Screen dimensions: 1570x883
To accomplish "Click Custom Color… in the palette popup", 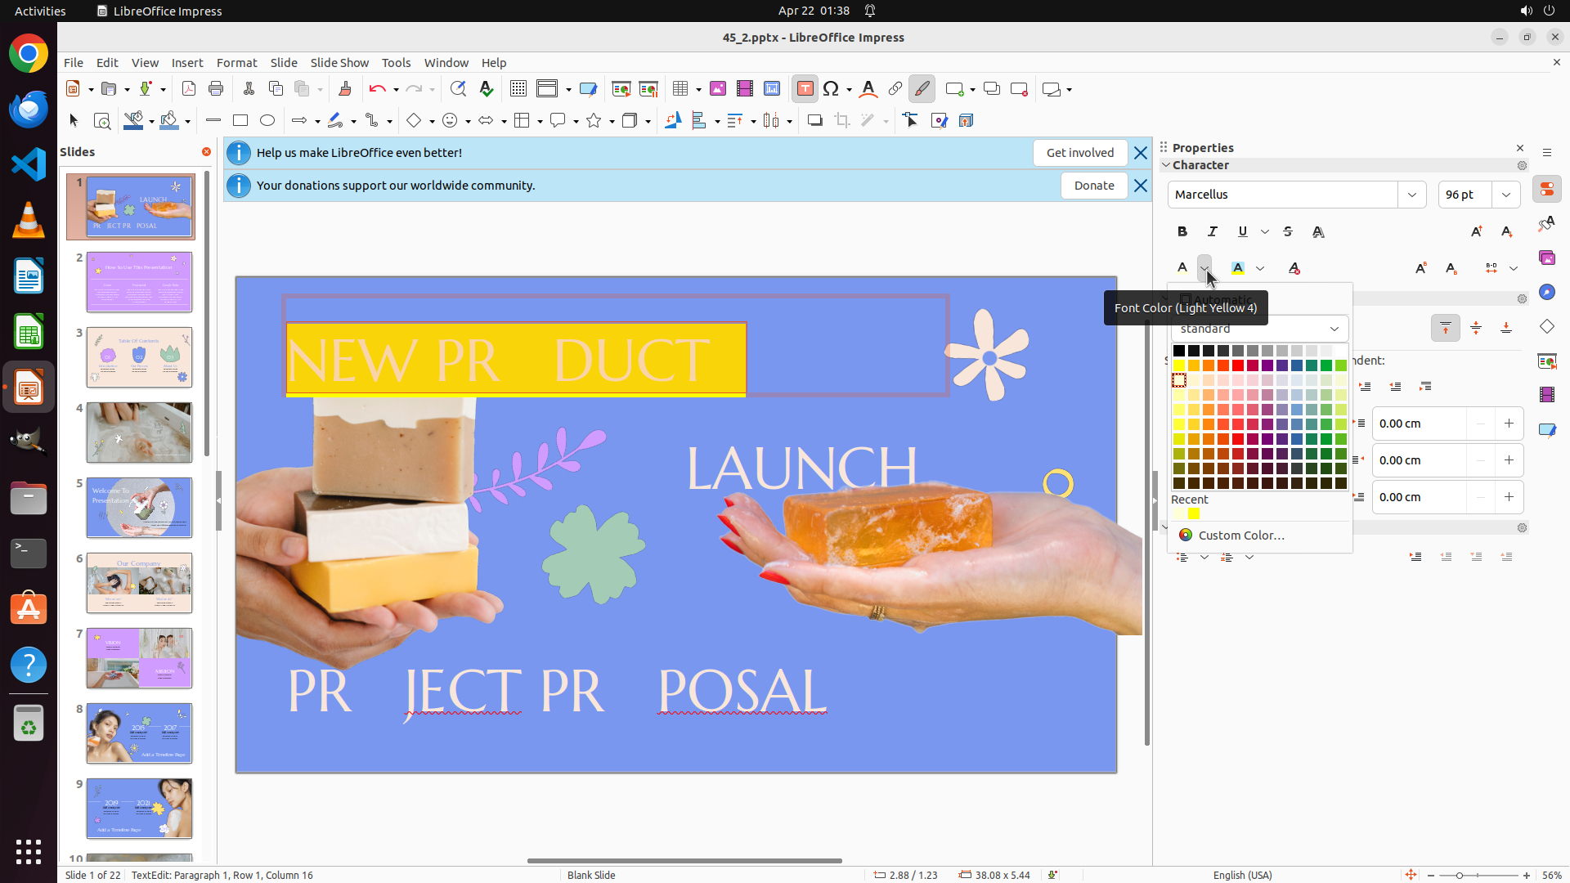I will click(x=1240, y=536).
